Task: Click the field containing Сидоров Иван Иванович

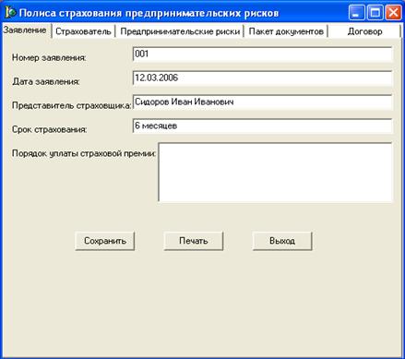Action: click(263, 102)
